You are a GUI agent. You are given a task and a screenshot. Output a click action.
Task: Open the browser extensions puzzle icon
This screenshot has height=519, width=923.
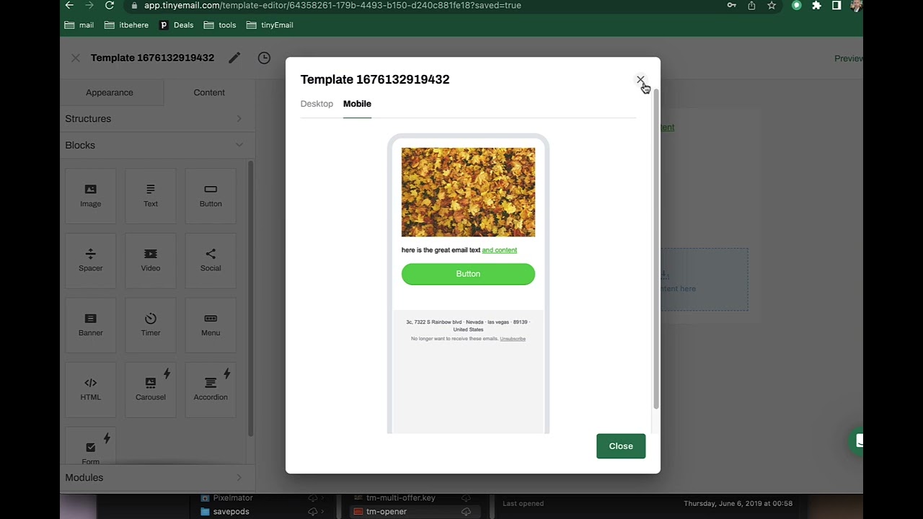click(x=816, y=5)
